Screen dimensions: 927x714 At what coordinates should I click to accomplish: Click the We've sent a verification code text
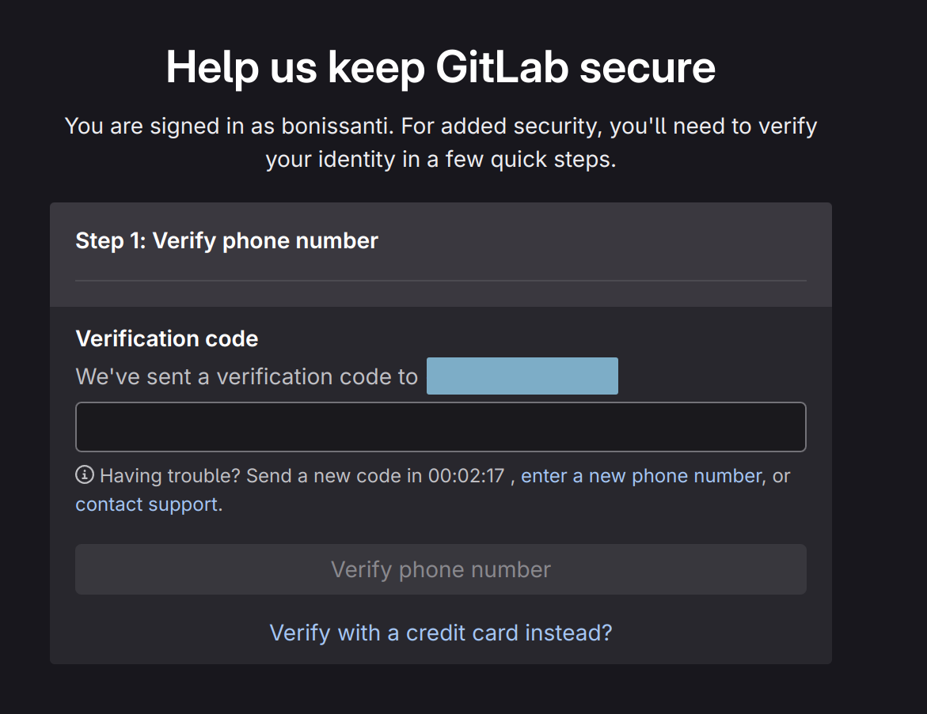(246, 376)
